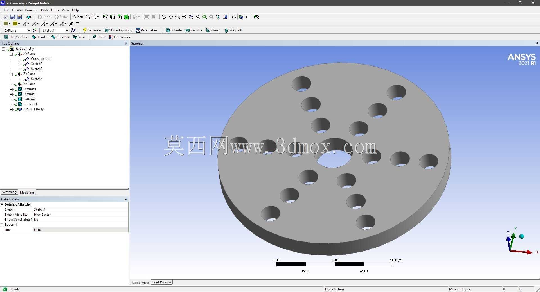Image resolution: width=540 pixels, height=292 pixels.
Task: Click the ISO view icon
Action: point(218,17)
